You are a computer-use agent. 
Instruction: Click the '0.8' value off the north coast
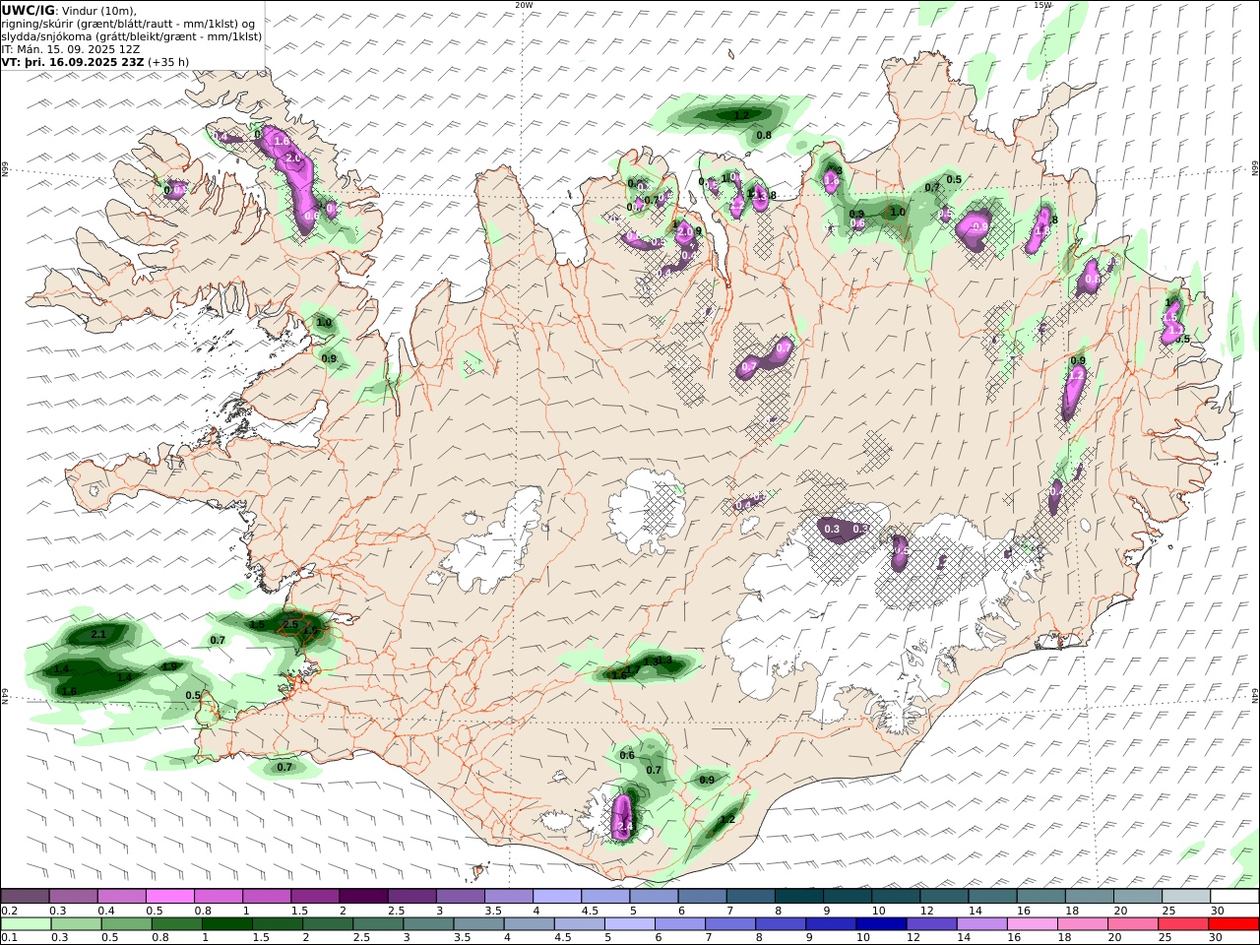(x=764, y=135)
